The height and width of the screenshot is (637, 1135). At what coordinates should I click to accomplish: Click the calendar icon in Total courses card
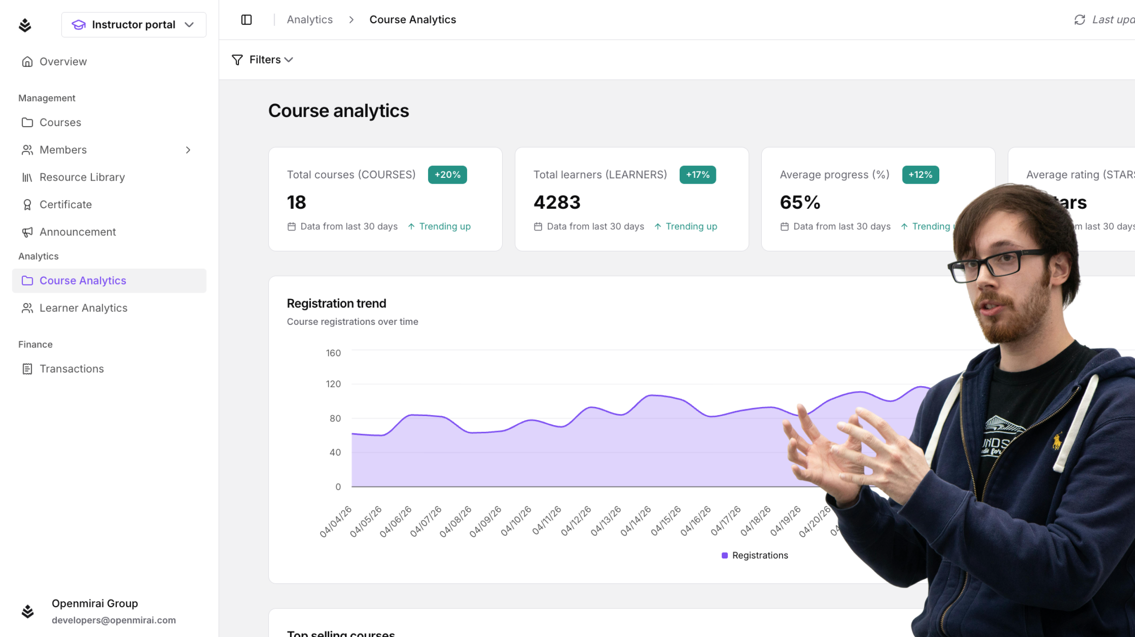pyautogui.click(x=291, y=226)
